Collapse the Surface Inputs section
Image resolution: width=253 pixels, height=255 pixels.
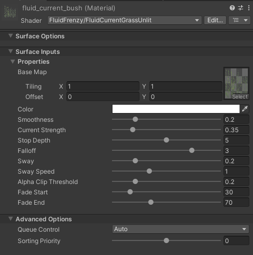pos(10,51)
